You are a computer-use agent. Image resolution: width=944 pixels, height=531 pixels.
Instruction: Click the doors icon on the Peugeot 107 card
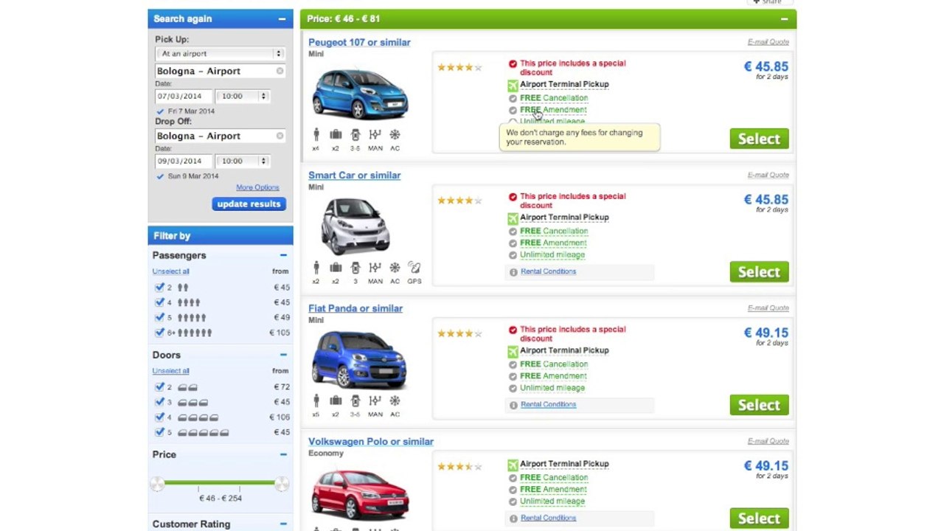(355, 135)
